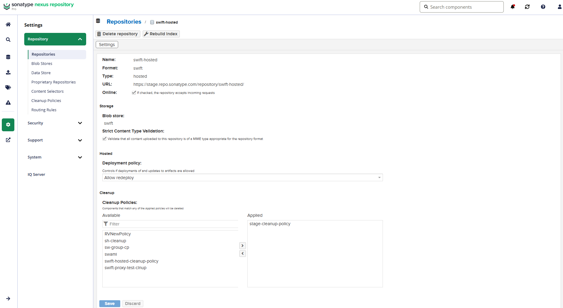Click the external link icon in sidebar
Image resolution: width=563 pixels, height=308 pixels.
[x=8, y=140]
